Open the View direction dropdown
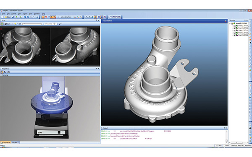Viewport: 252px width, 157px height. point(66,17)
